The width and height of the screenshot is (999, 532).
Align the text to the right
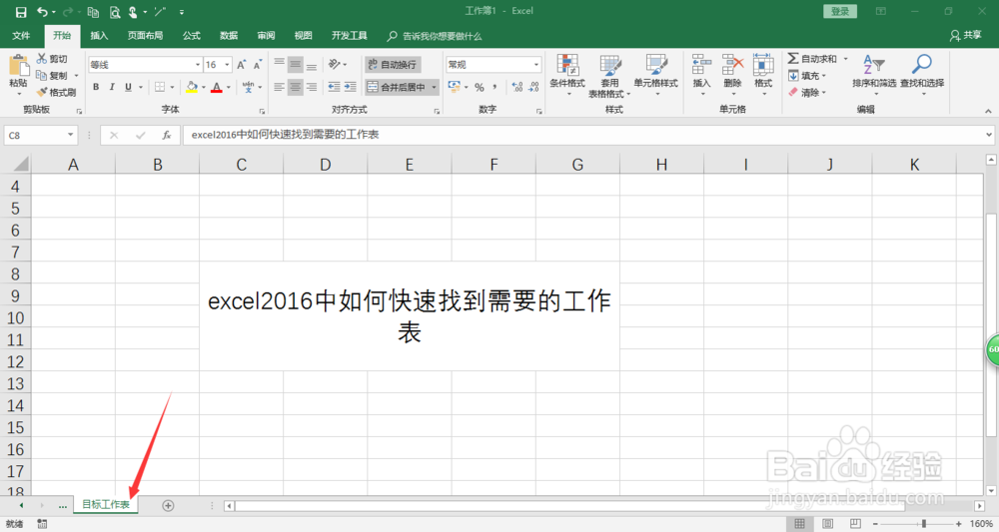311,87
